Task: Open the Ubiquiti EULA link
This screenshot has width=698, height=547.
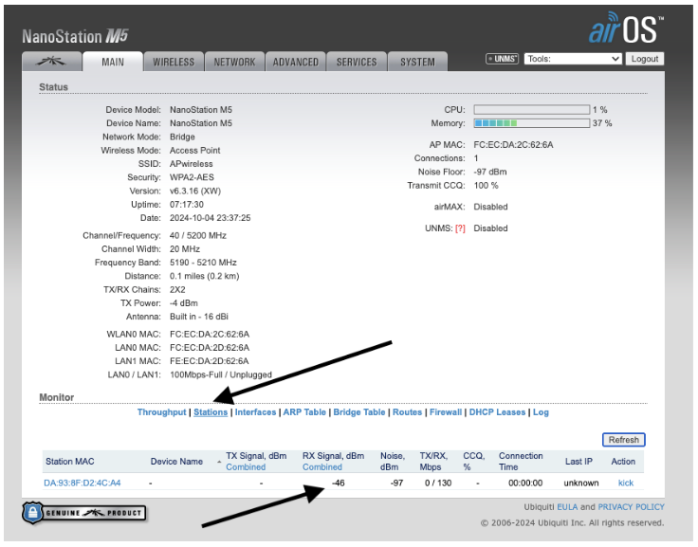Action: coord(567,507)
